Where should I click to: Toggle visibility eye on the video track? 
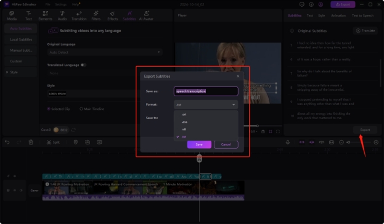tap(14, 191)
